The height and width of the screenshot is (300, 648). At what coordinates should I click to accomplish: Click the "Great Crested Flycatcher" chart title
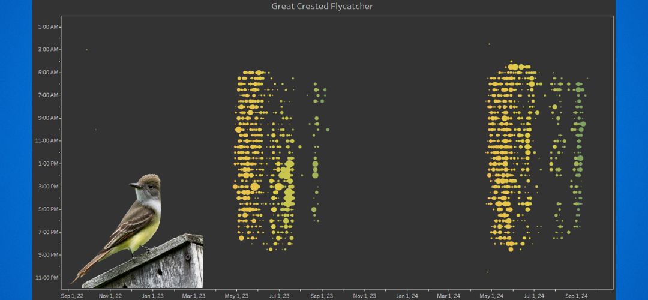point(322,7)
